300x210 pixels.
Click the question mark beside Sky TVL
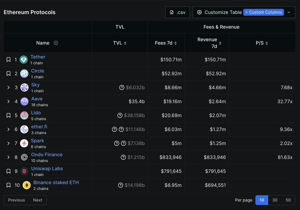pyautogui.click(x=122, y=88)
